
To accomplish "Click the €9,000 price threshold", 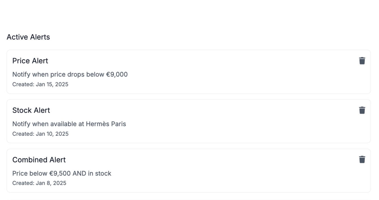I will pyautogui.click(x=117, y=75).
